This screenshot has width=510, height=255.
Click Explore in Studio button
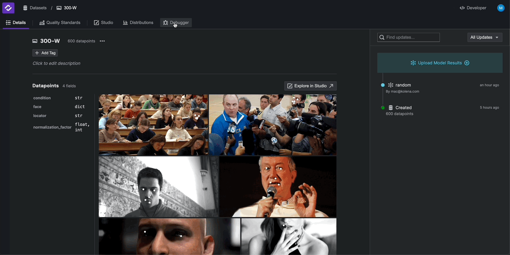pos(310,86)
